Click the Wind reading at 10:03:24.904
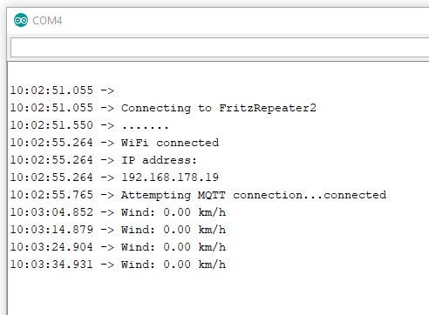The height and width of the screenshot is (315, 429). [x=174, y=247]
